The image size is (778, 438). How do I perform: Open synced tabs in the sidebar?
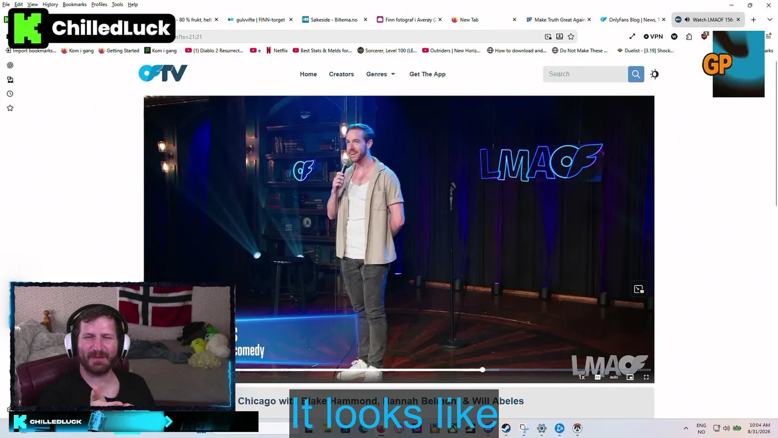(10, 80)
